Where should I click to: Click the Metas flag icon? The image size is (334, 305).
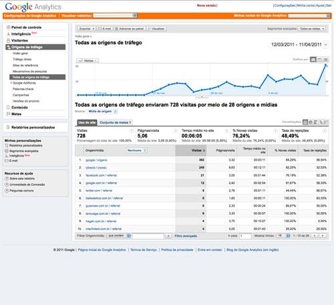coord(8,114)
